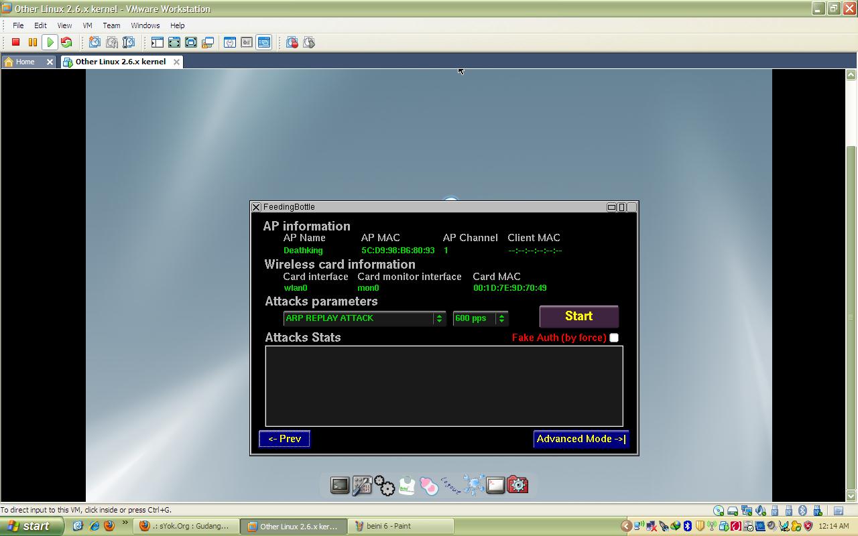Click inside the Attacks Stats output box
The height and width of the screenshot is (536, 858).
pyautogui.click(x=444, y=386)
